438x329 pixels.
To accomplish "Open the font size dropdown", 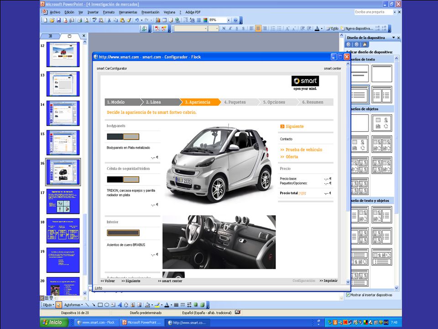I will click(217, 28).
